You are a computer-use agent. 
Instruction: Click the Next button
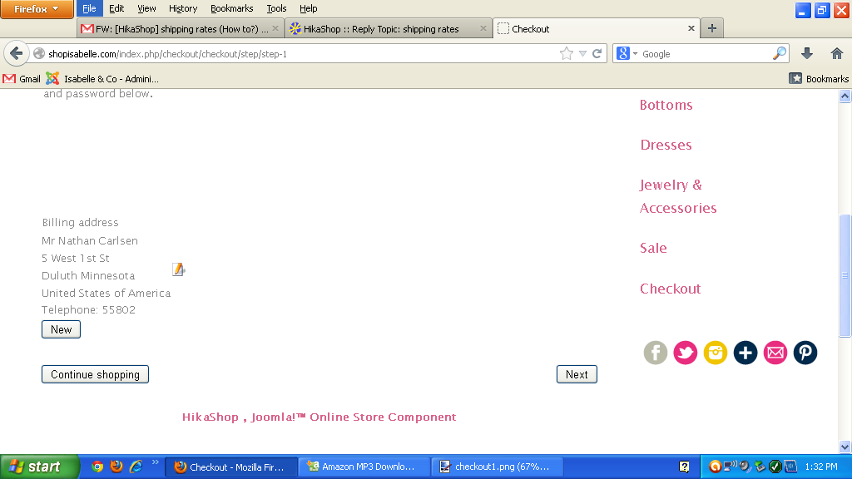pos(577,374)
